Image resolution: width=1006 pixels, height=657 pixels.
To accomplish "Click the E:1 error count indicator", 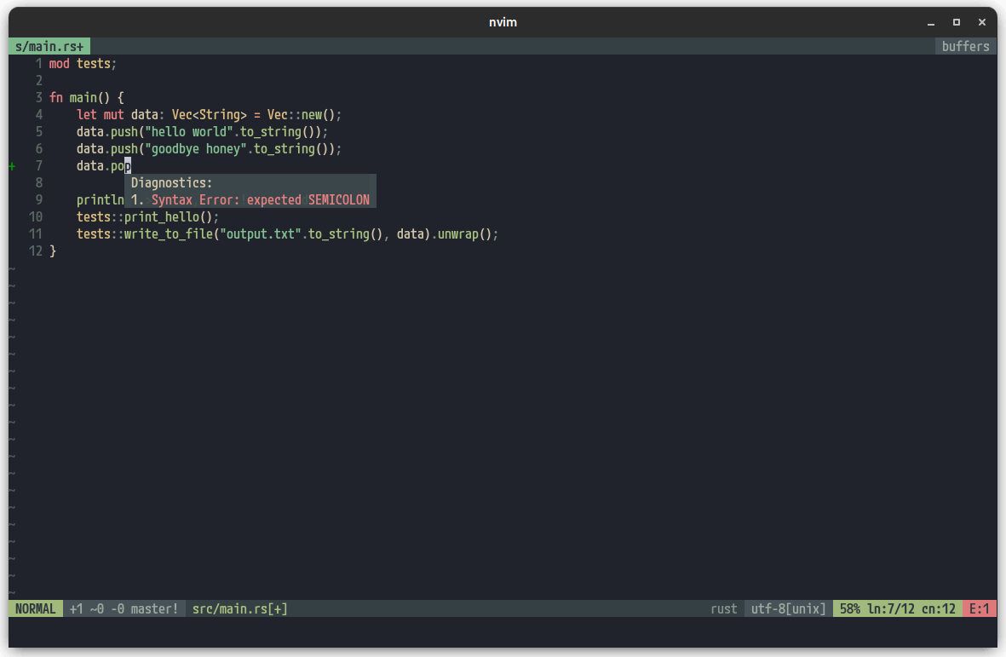I will [979, 609].
